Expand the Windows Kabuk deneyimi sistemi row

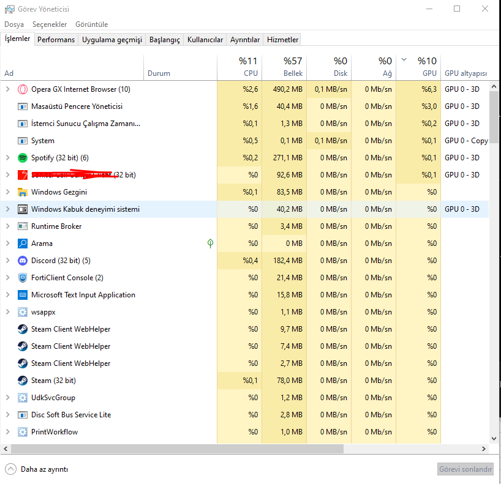point(8,209)
